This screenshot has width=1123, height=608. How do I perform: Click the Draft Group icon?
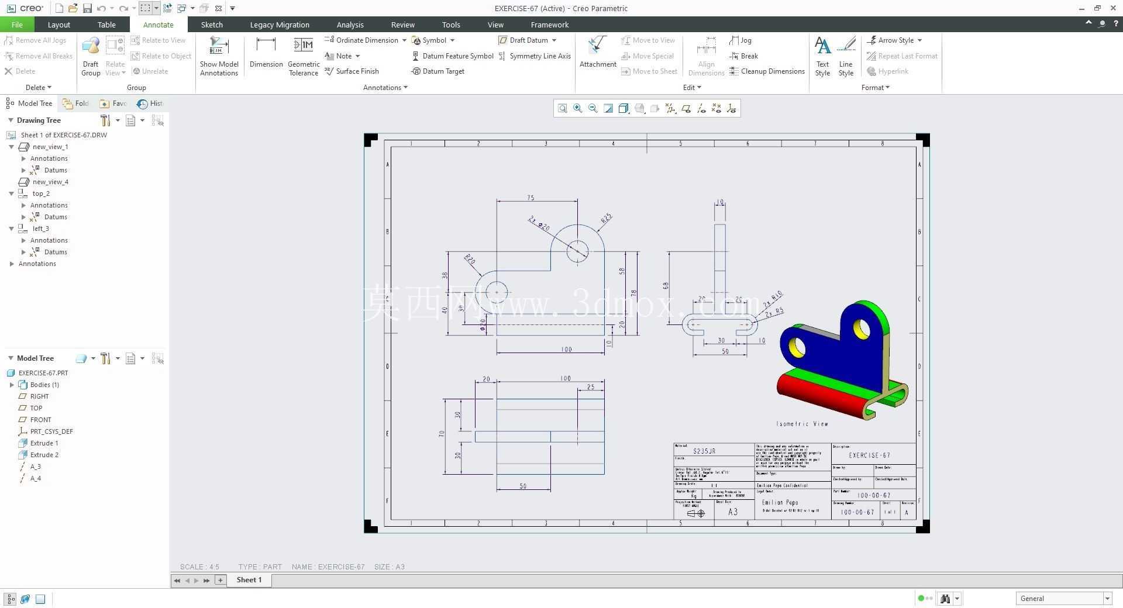tap(91, 56)
